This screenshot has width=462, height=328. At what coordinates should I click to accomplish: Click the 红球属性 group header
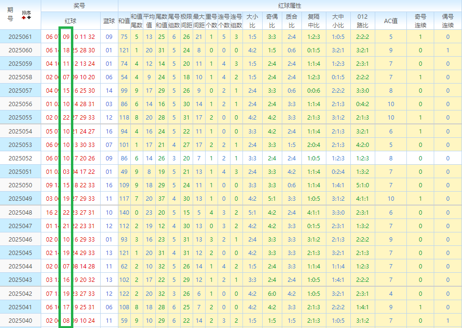point(290,6)
